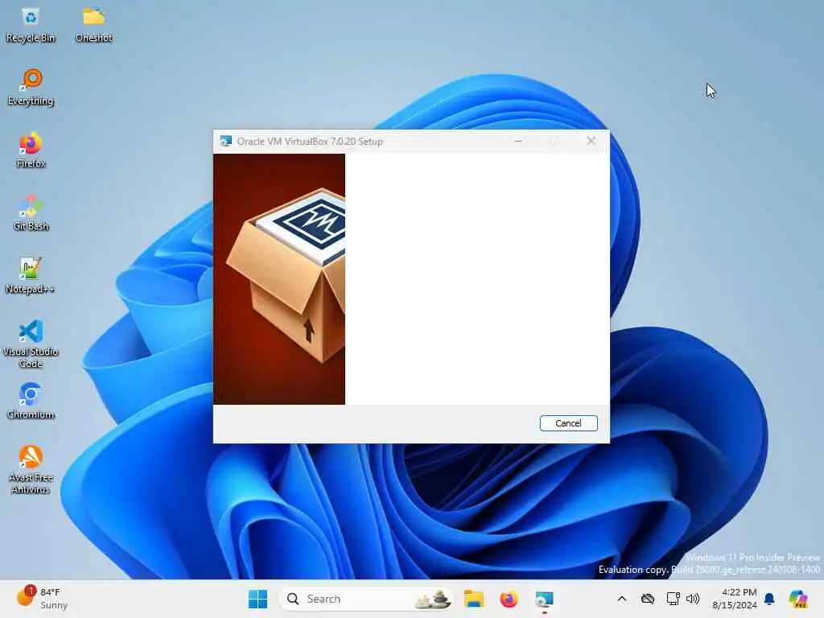Viewport: 824px width, 618px height.
Task: Minimize the VirtualBox Setup window
Action: pos(517,141)
